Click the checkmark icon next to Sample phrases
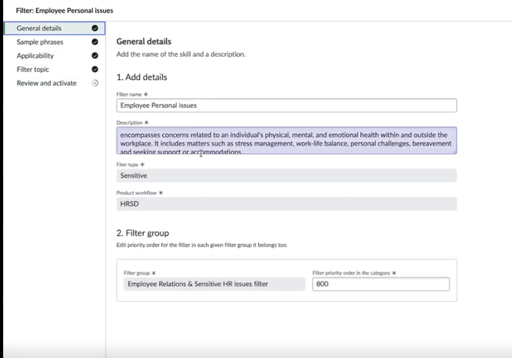The height and width of the screenshot is (358, 512). (x=95, y=42)
